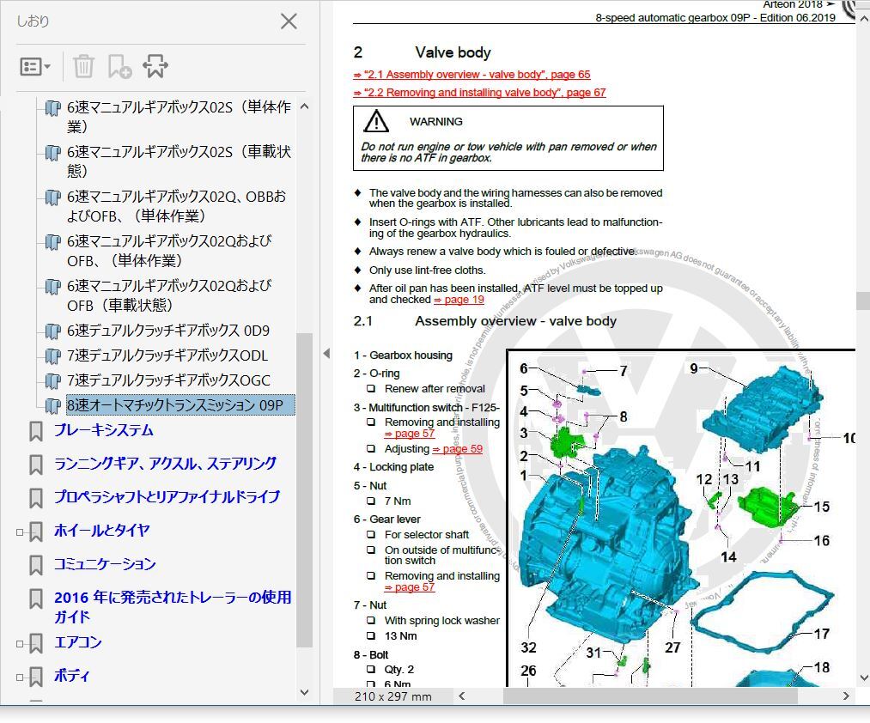Viewport: 870px width, 723px height.
Task: Open the ホイールとタイヤ bookmark
Action: (101, 531)
